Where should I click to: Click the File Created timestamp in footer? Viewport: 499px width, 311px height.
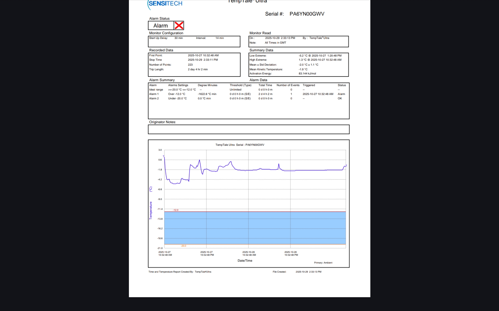tap(308, 272)
